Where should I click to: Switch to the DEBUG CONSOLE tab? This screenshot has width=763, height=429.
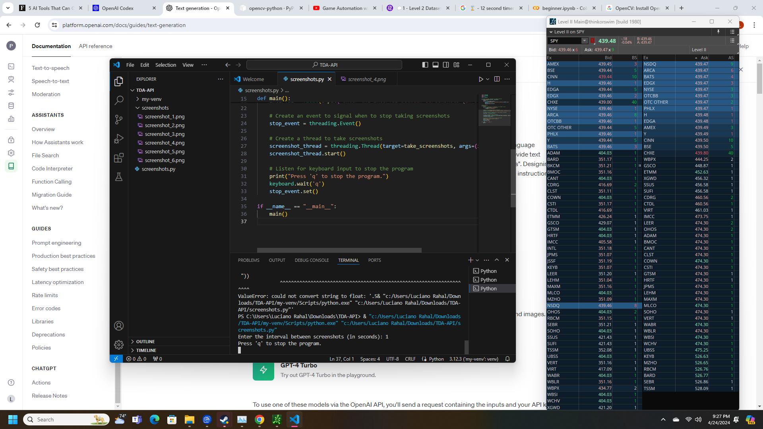tap(312, 260)
